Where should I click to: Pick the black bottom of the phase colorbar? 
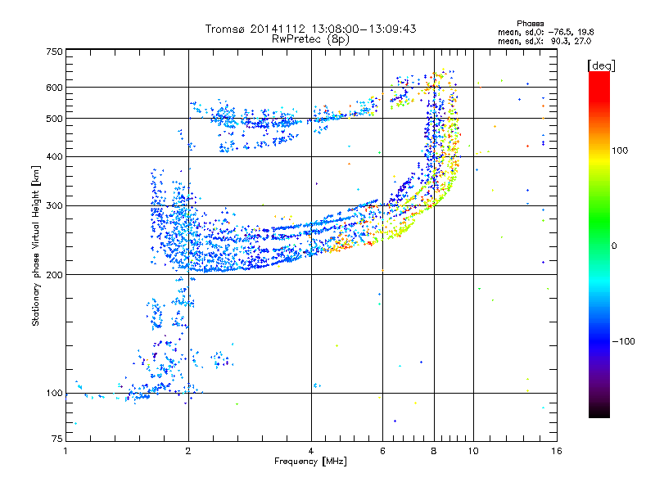pyautogui.click(x=599, y=412)
